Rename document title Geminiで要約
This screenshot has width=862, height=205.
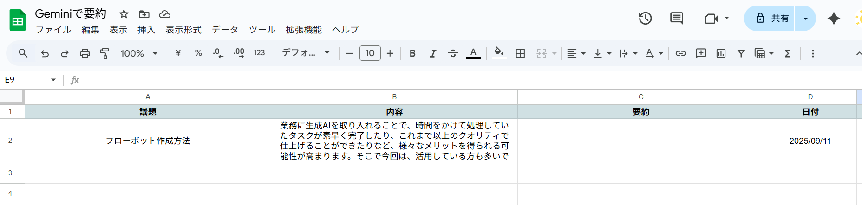(x=71, y=14)
